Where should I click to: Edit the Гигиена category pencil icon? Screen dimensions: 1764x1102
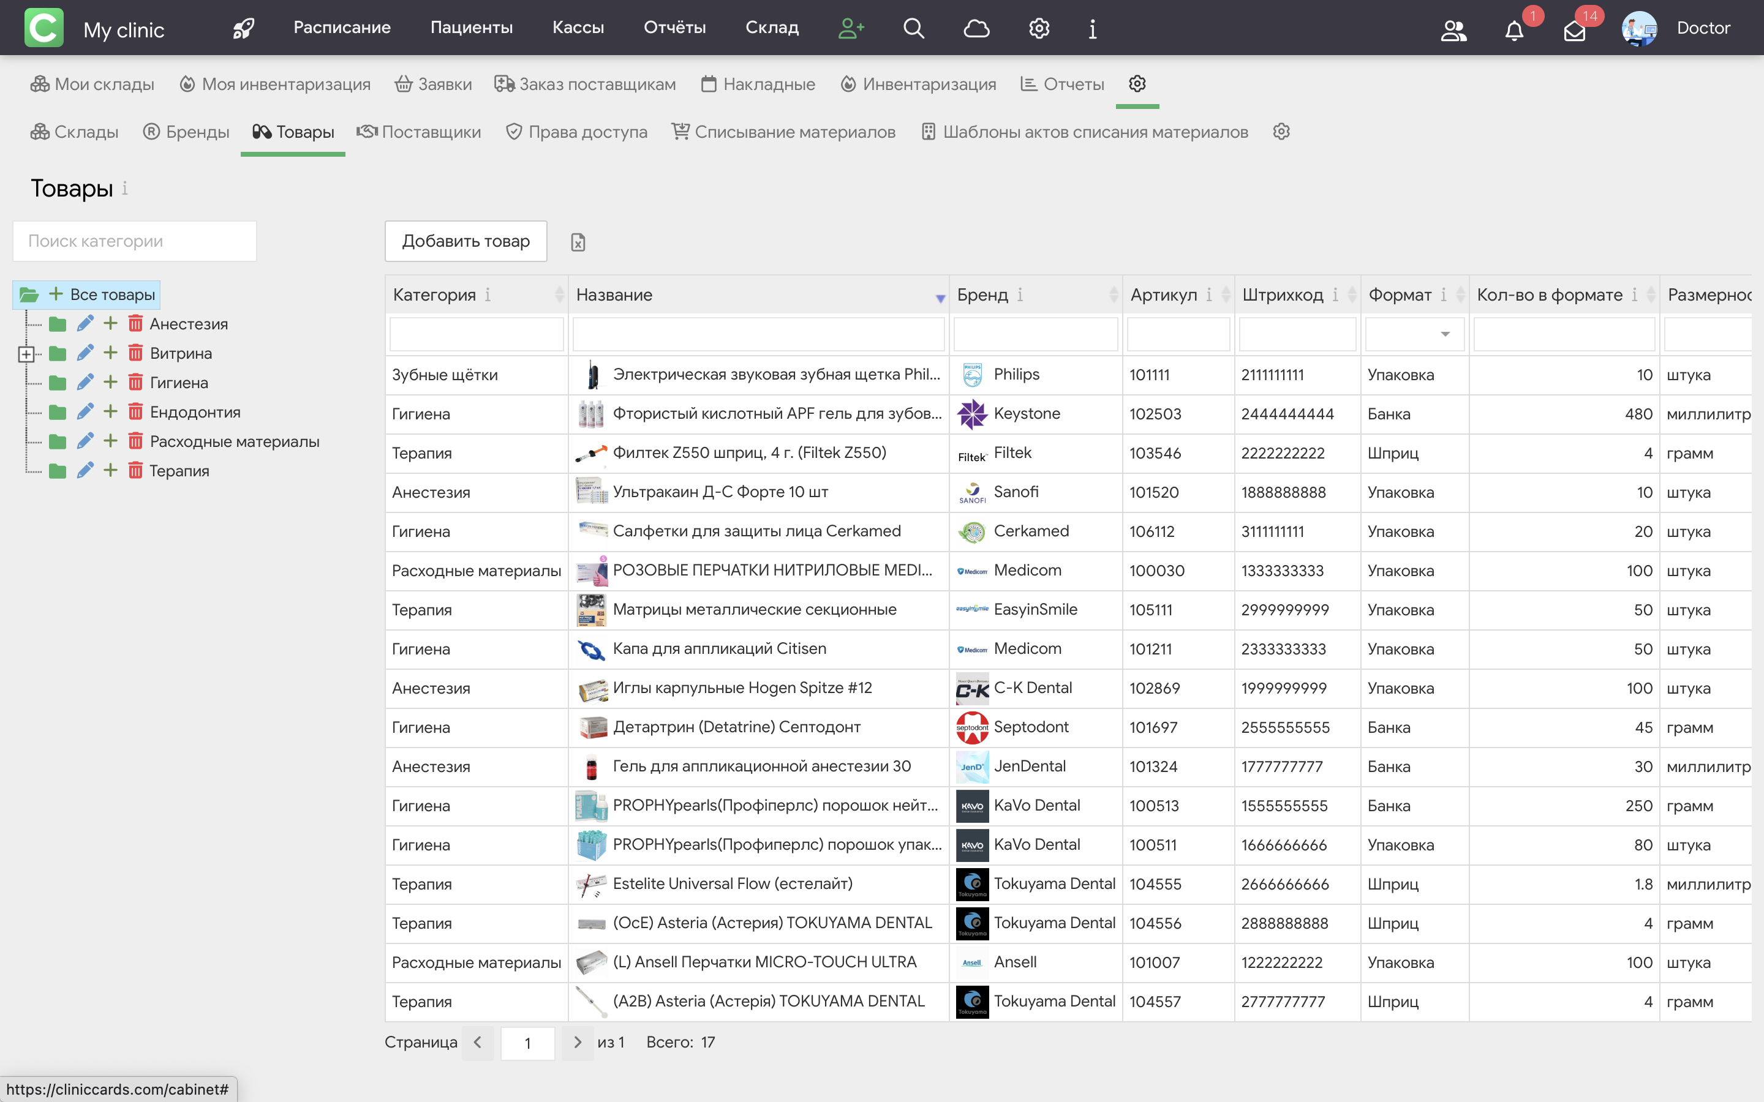pyautogui.click(x=85, y=382)
